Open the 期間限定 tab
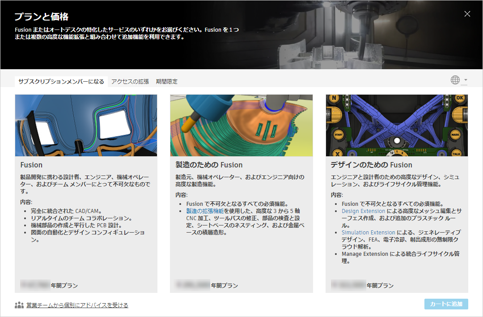This screenshot has height=317, width=483. pos(167,81)
